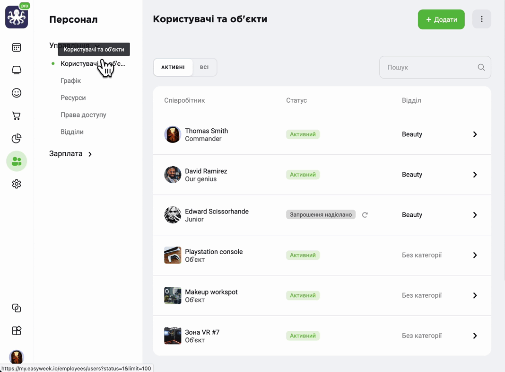Click Активний badge for Playstation console
This screenshot has width=505, height=372.
(303, 255)
